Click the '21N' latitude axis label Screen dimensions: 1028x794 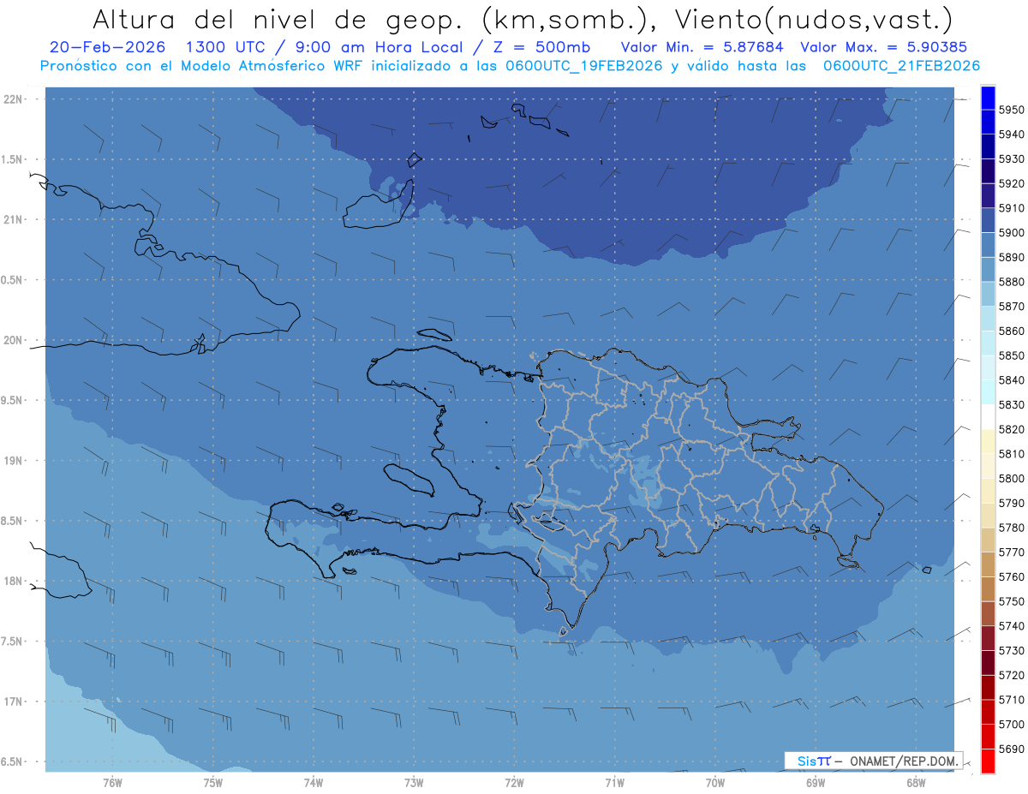[x=15, y=219]
